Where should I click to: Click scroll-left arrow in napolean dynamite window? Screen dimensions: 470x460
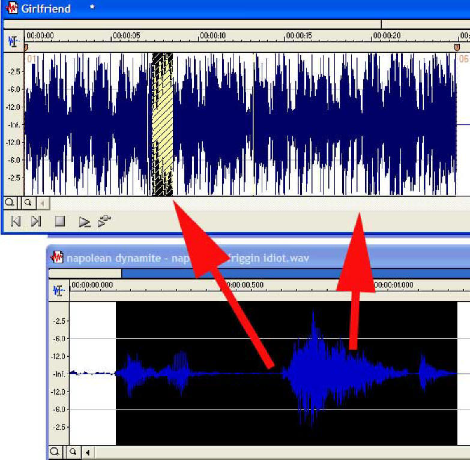(x=88, y=452)
